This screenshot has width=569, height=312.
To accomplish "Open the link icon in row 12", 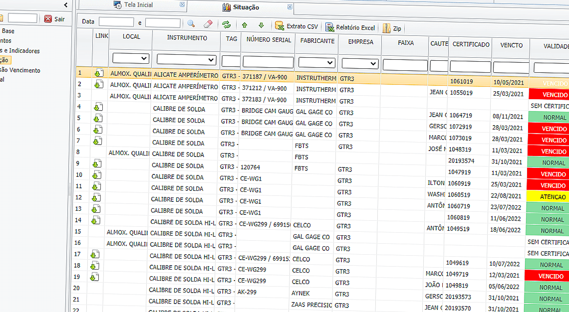I will coord(96,197).
